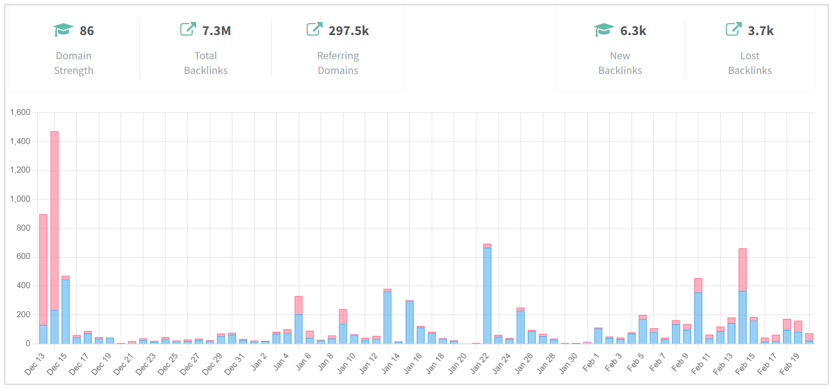The image size is (833, 389).
Task: Click the graduation cap icon beside Domain Strength 86
Action: click(x=64, y=30)
